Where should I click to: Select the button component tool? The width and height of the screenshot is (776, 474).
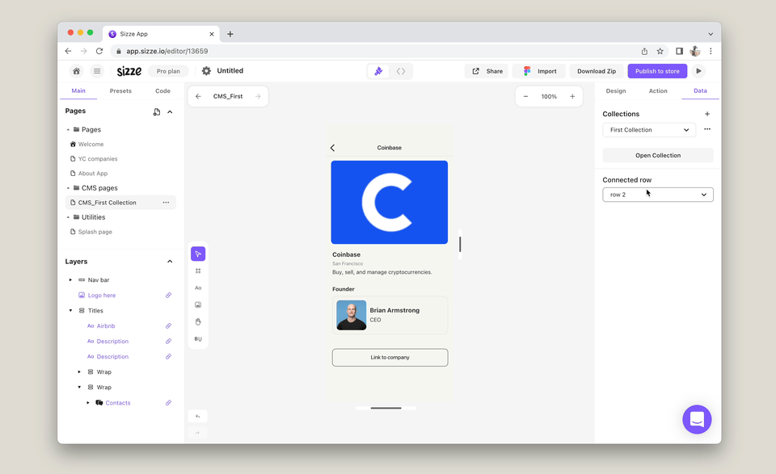click(x=198, y=338)
